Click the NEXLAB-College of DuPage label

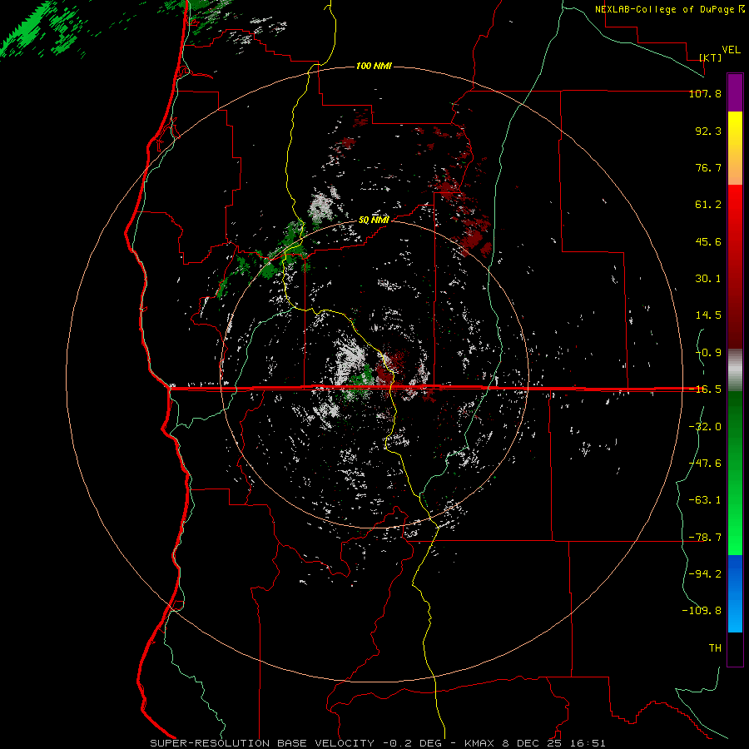tap(667, 9)
